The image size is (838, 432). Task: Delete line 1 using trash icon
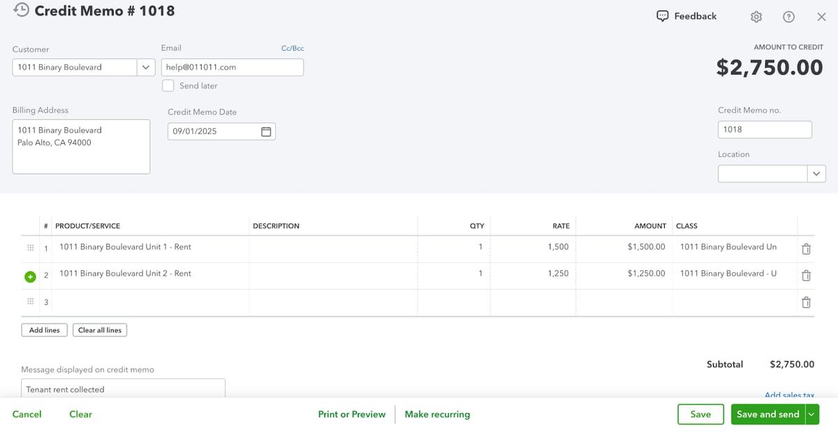[806, 248]
